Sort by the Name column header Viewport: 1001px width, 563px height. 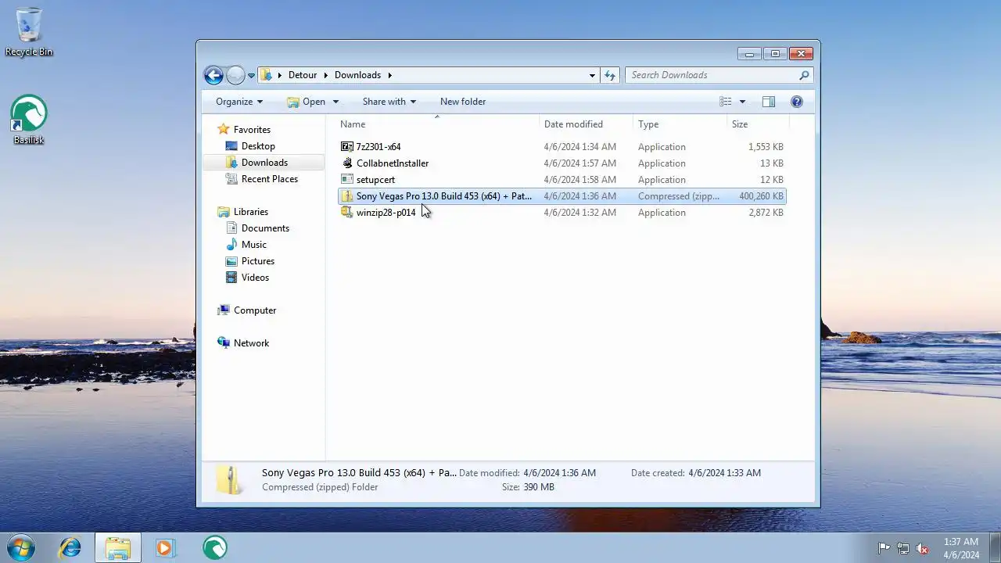point(438,124)
